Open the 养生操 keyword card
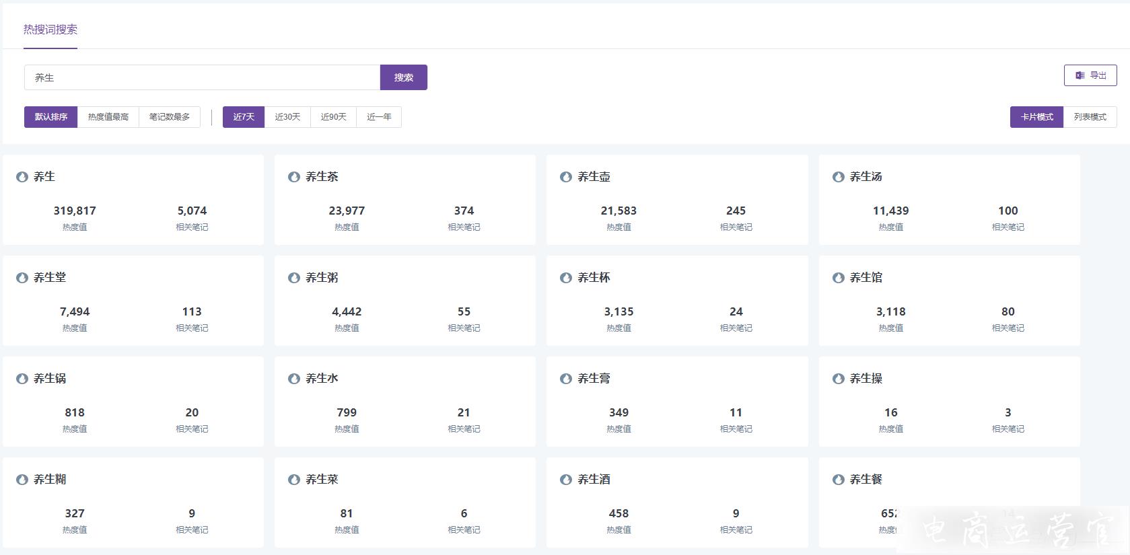 [x=949, y=402]
